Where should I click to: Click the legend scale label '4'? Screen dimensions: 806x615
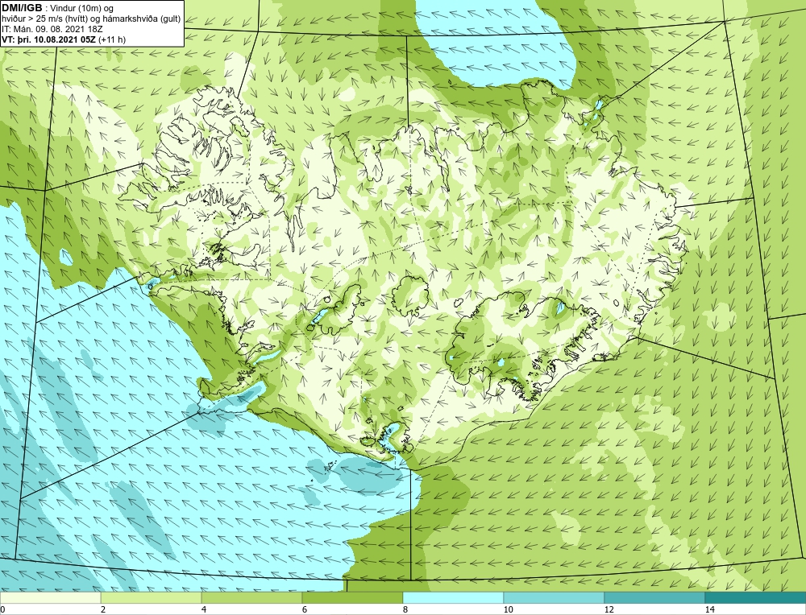(x=204, y=609)
